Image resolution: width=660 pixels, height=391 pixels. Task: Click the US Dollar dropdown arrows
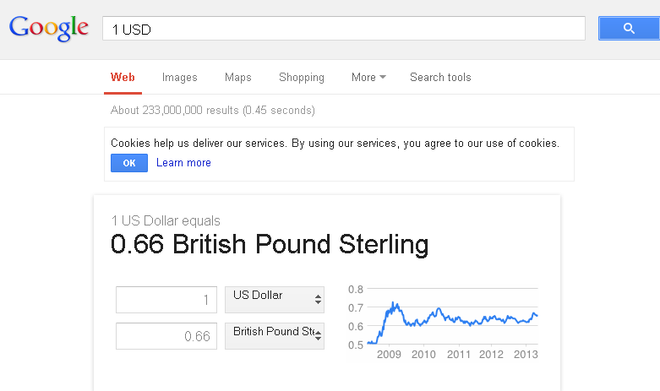[319, 300]
